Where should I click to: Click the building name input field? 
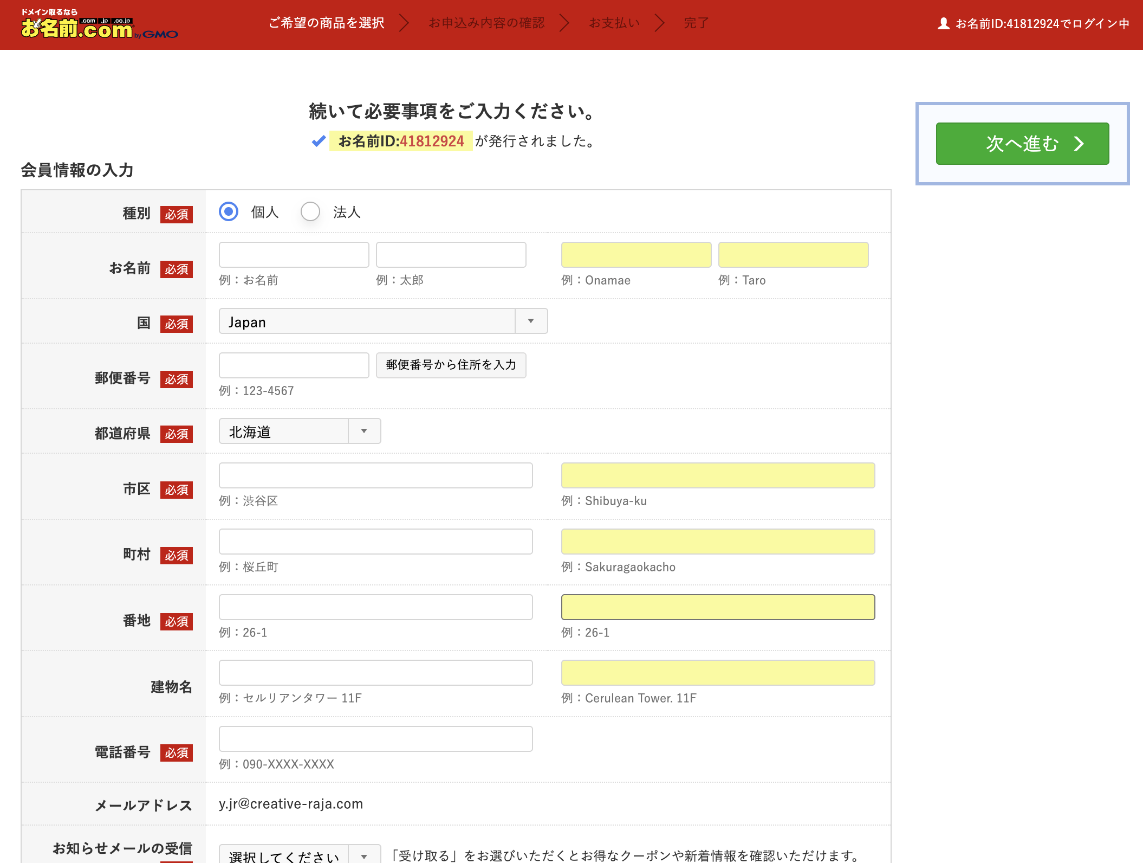click(x=375, y=672)
